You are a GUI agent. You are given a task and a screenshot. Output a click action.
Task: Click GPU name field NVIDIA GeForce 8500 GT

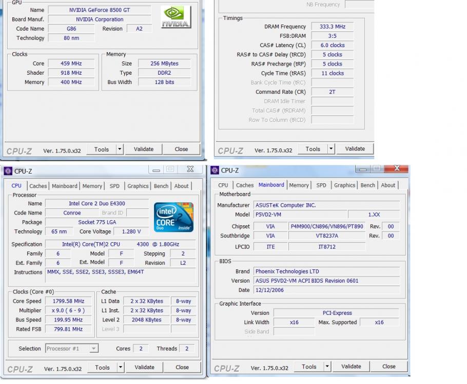click(x=100, y=10)
